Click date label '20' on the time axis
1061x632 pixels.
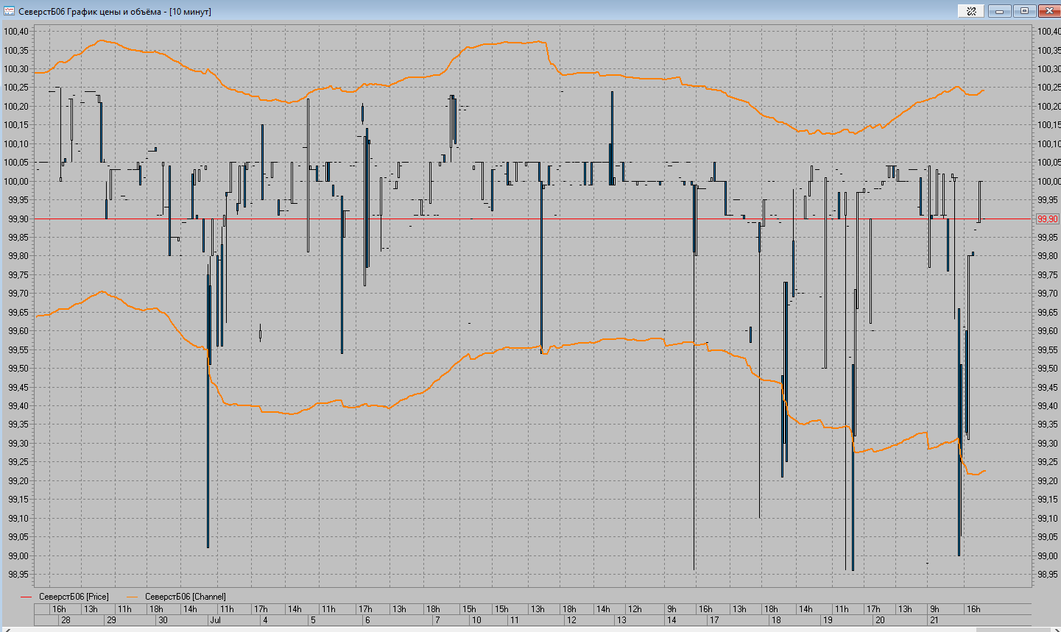(x=880, y=620)
